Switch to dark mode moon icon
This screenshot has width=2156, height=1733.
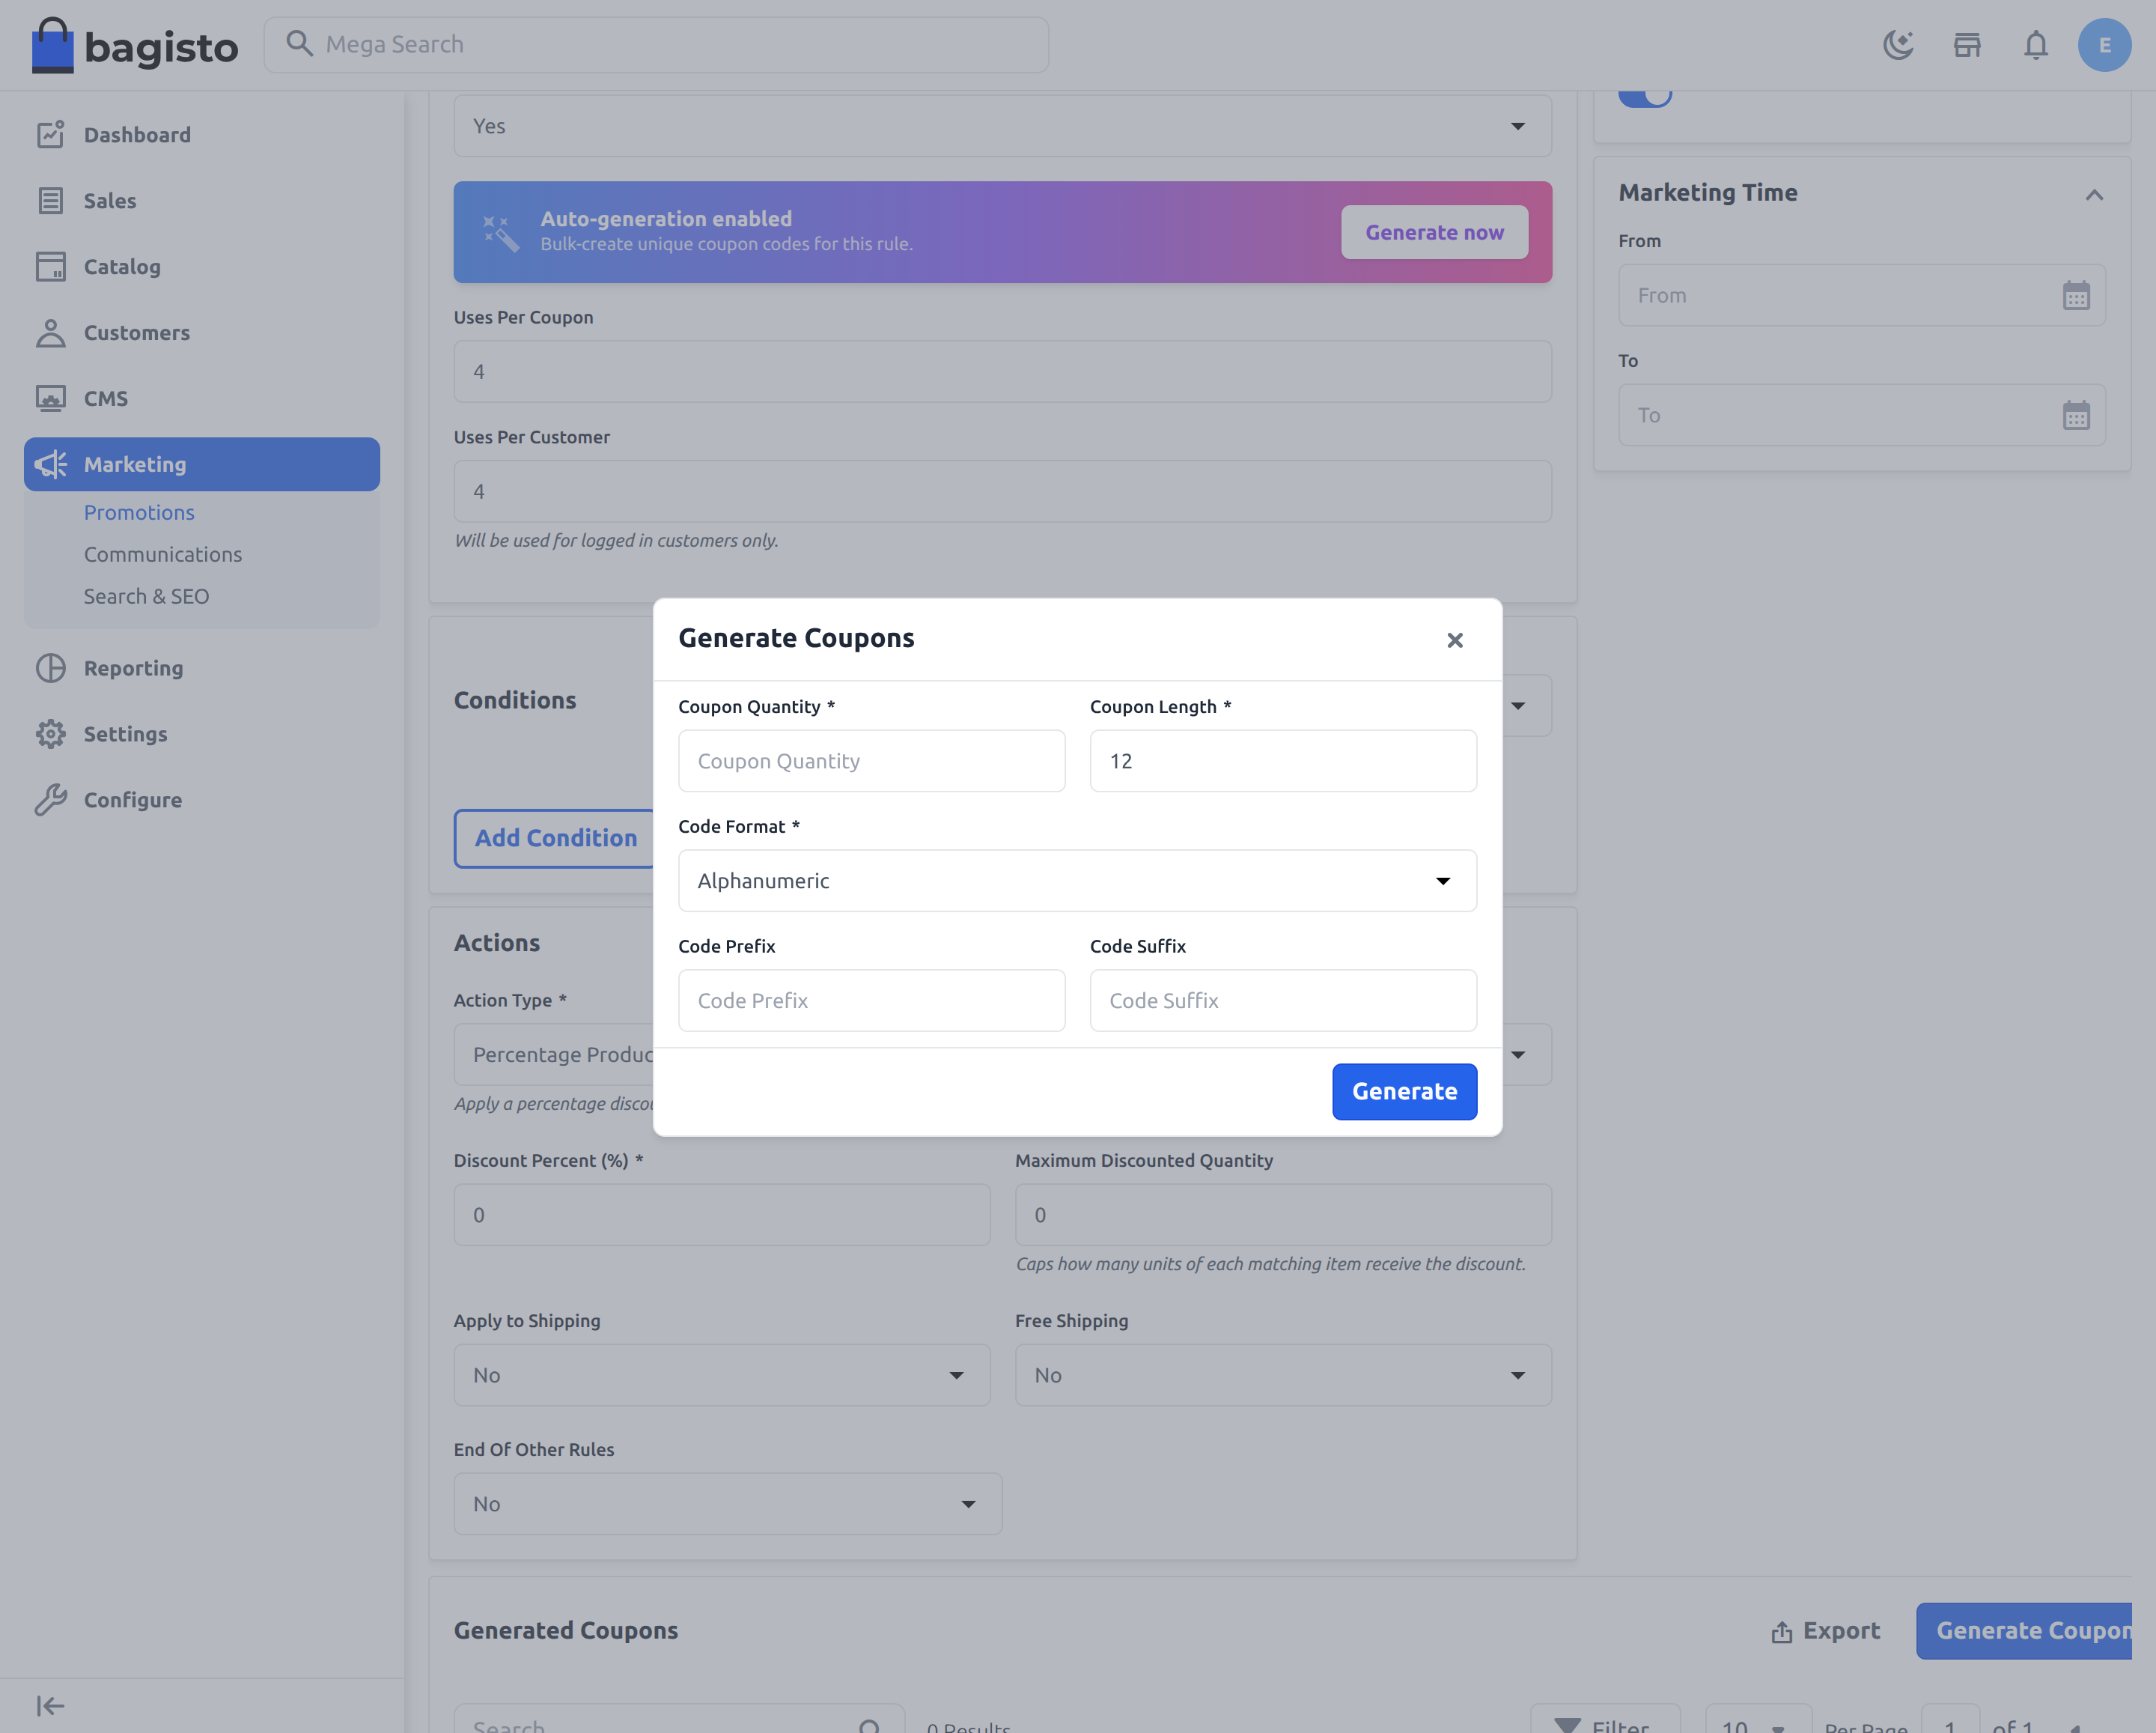(1898, 45)
